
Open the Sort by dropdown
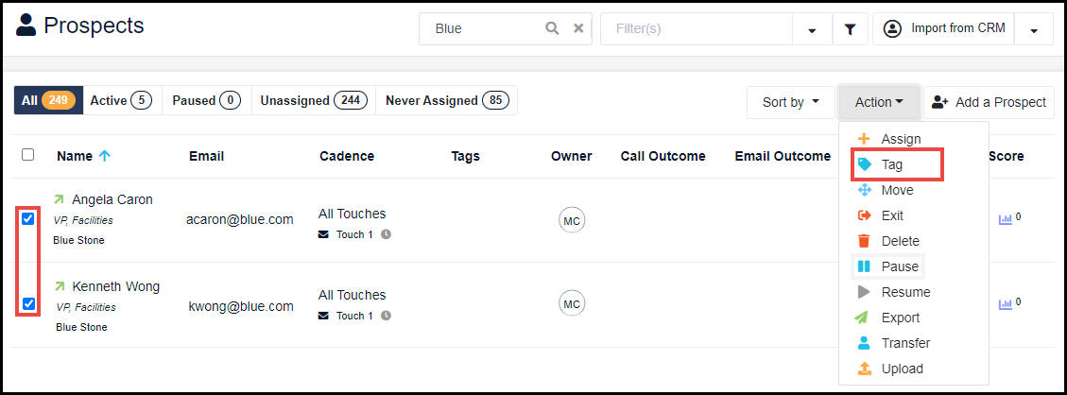tap(791, 102)
